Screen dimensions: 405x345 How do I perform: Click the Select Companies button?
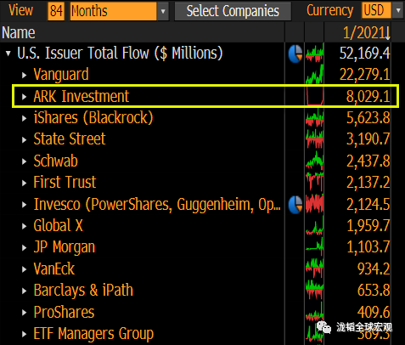tap(233, 11)
